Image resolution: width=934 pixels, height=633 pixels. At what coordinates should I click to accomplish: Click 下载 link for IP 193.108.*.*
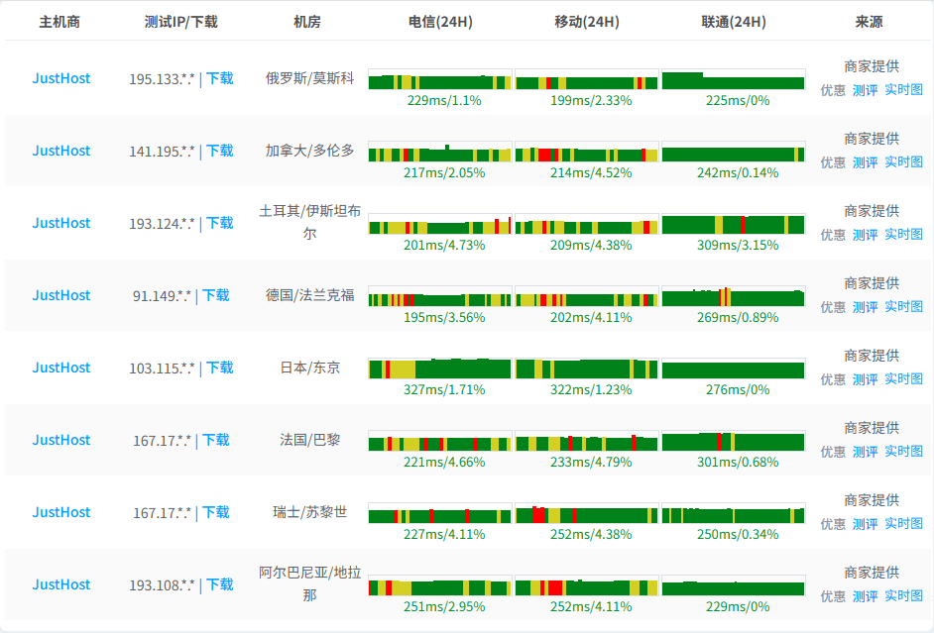click(x=219, y=584)
